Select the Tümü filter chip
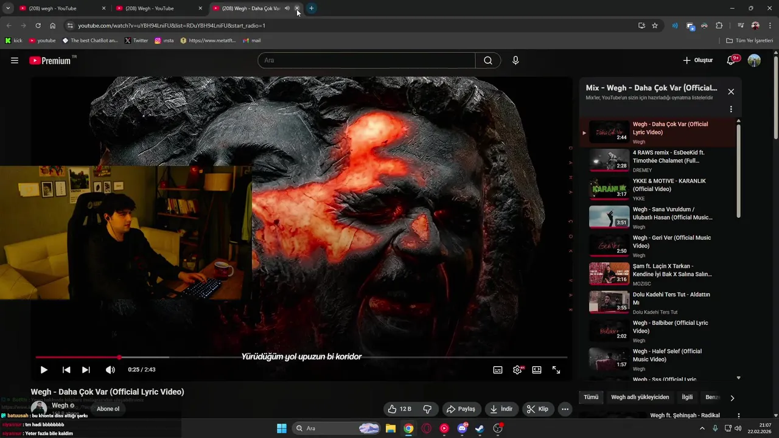 tap(591, 397)
